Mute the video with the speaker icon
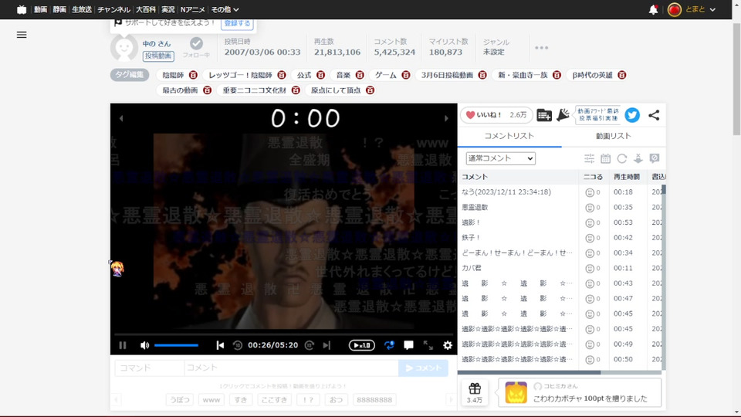 tap(144, 346)
